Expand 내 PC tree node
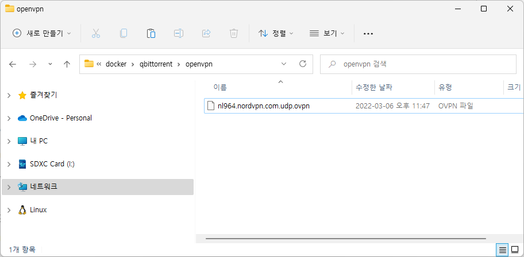This screenshot has width=524, height=257. tap(9, 141)
